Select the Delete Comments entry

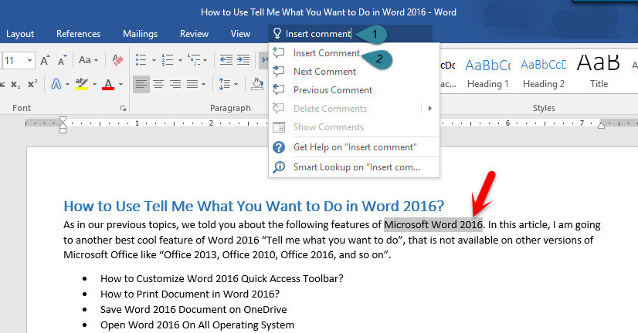354,109
